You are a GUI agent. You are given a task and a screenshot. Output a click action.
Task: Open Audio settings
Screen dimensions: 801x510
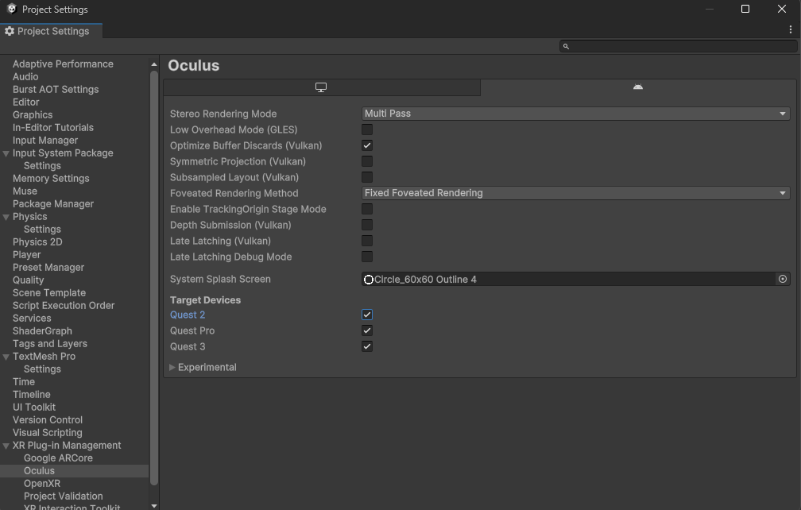[25, 76]
